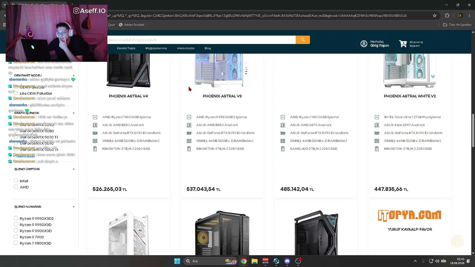Viewport: 475px width, 267px height.
Task: Click the SAMSUNG-2TB, M.2 2280 SSD text
Action: (314, 149)
